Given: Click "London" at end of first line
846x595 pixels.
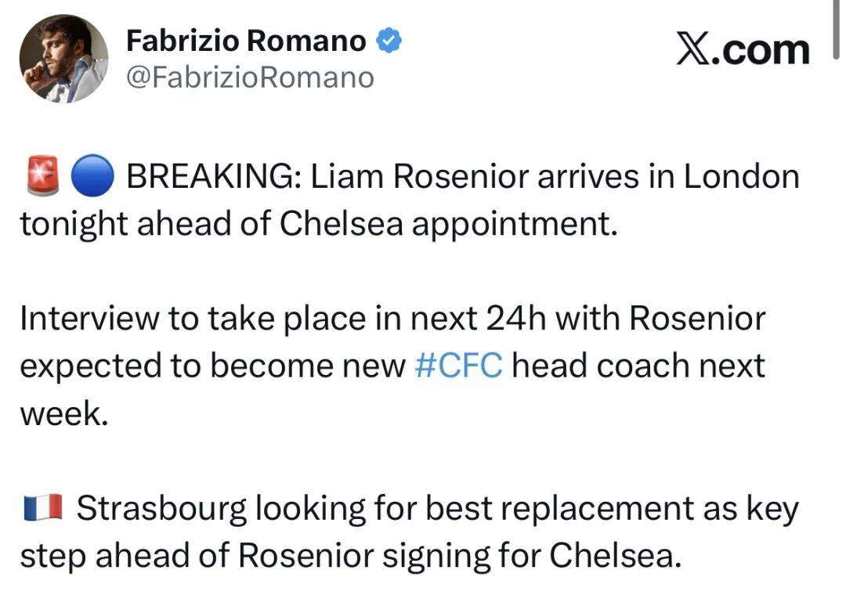Looking at the screenshot, I should pos(740,178).
